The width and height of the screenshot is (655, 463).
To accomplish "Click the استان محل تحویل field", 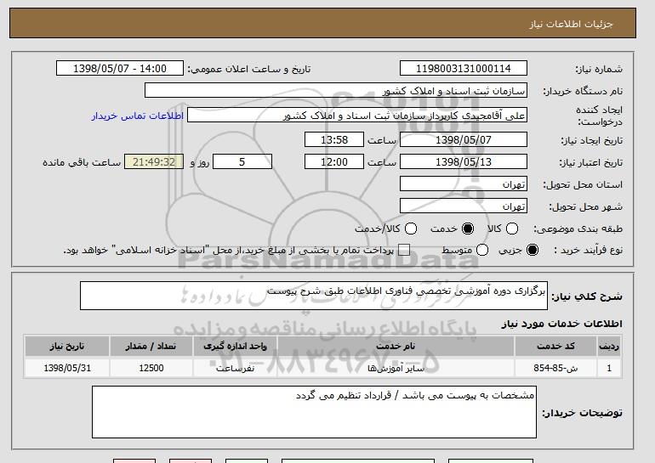I will click(464, 184).
